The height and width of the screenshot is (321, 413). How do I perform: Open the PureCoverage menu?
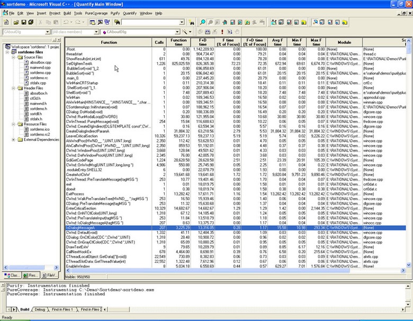coord(96,13)
